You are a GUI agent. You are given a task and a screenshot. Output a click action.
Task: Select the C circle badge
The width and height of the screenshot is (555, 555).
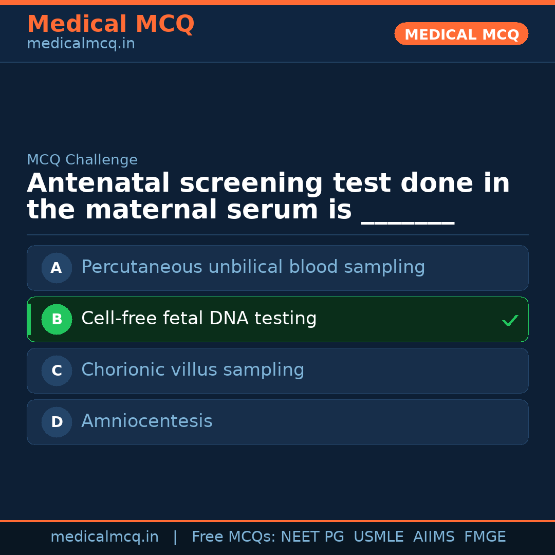tap(57, 371)
